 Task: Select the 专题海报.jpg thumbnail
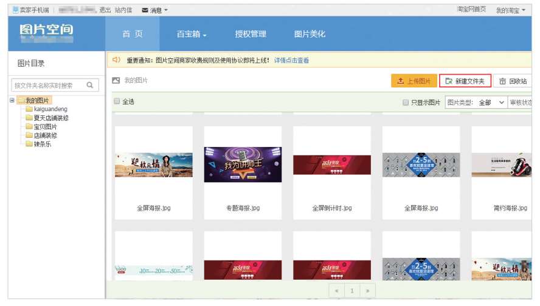tap(243, 165)
